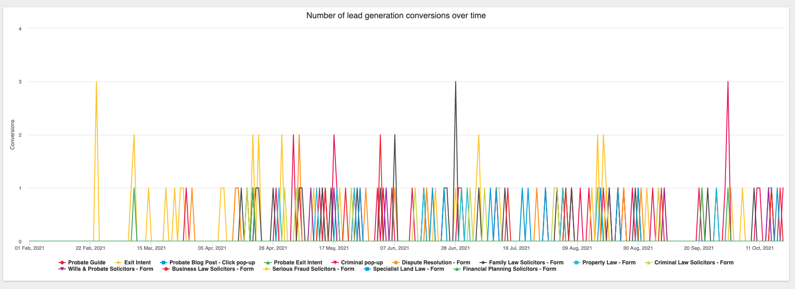The height and width of the screenshot is (289, 795).
Task: Click the blue square Probate Blog Post marker
Action: click(164, 263)
